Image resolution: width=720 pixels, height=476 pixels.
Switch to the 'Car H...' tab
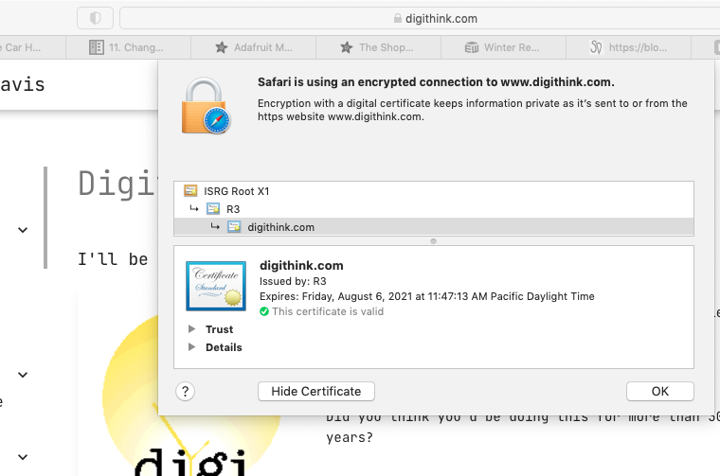pyautogui.click(x=32, y=47)
